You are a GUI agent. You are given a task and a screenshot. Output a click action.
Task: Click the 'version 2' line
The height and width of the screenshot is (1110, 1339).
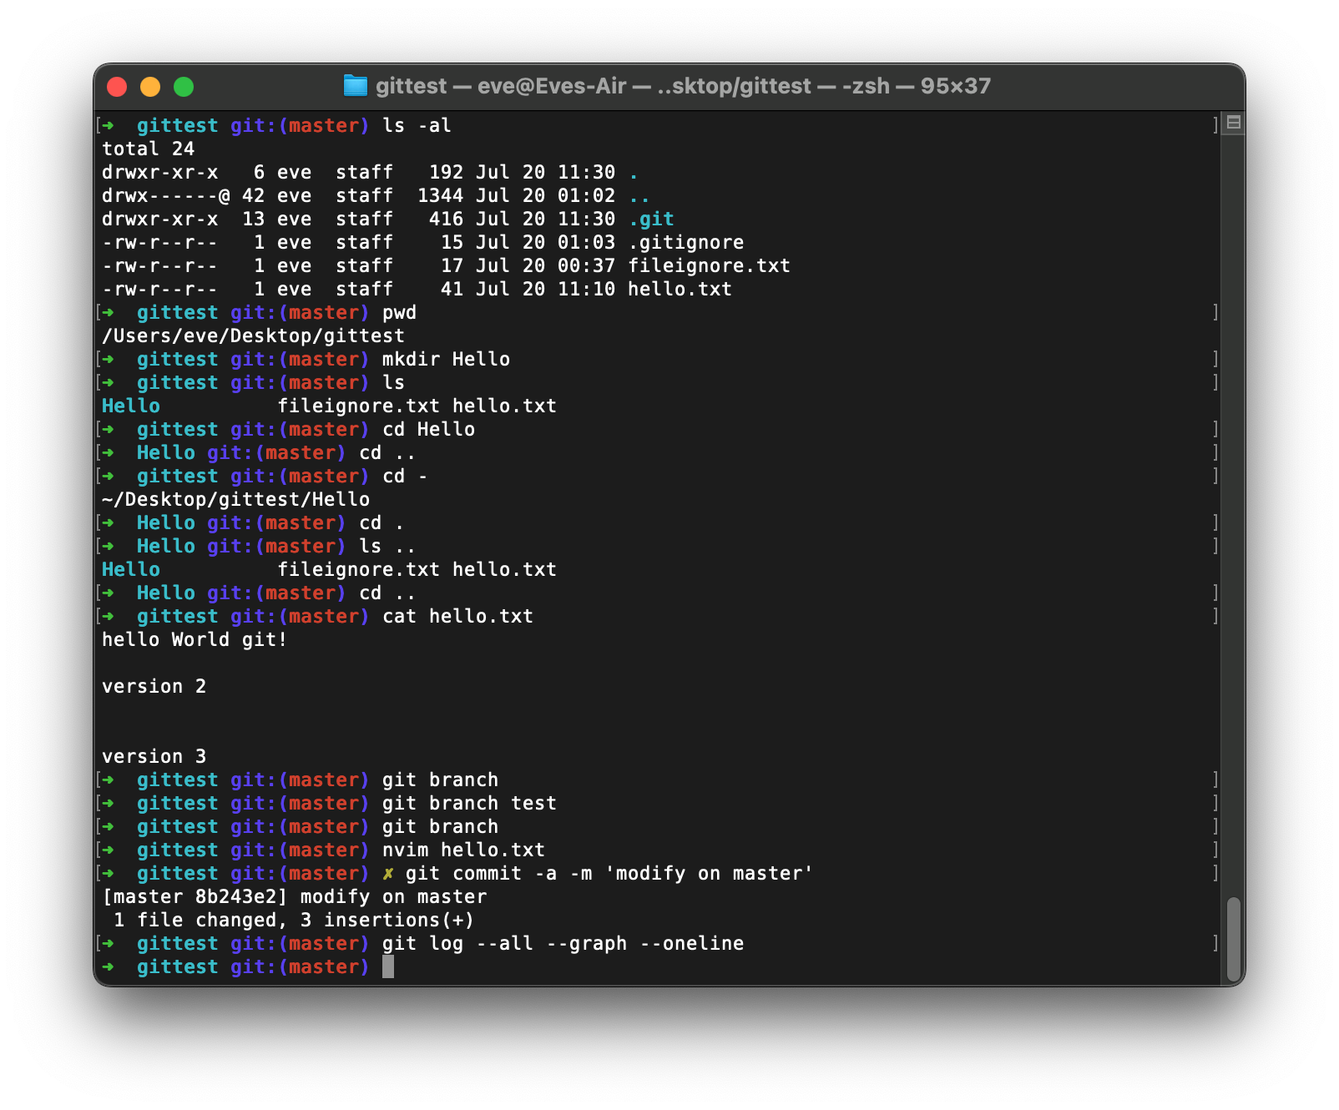point(154,686)
